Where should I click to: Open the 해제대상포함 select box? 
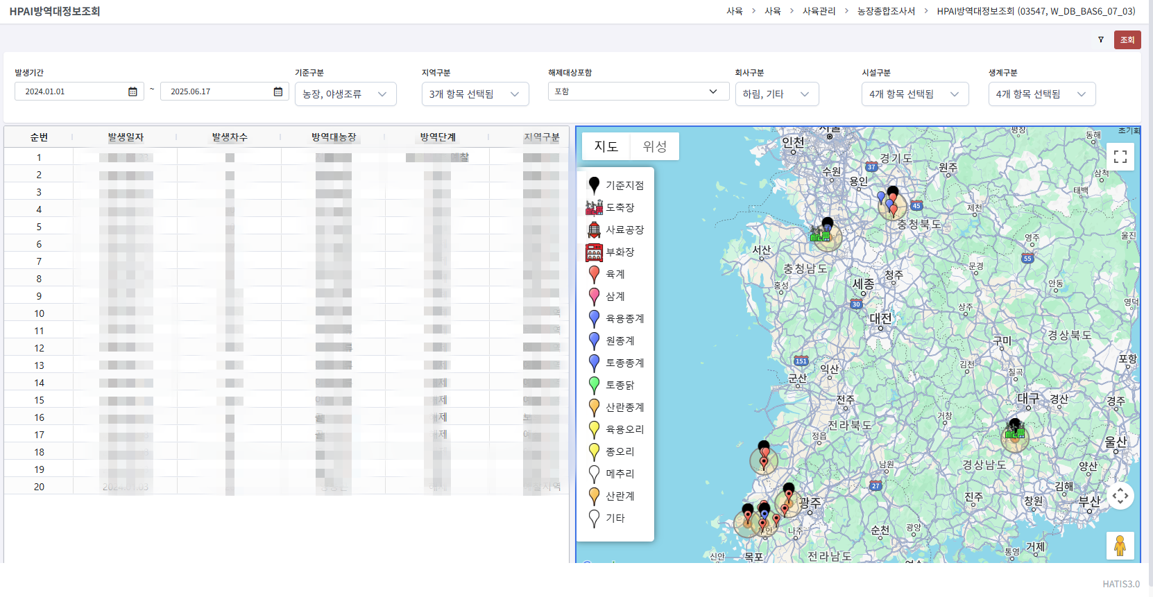638,92
